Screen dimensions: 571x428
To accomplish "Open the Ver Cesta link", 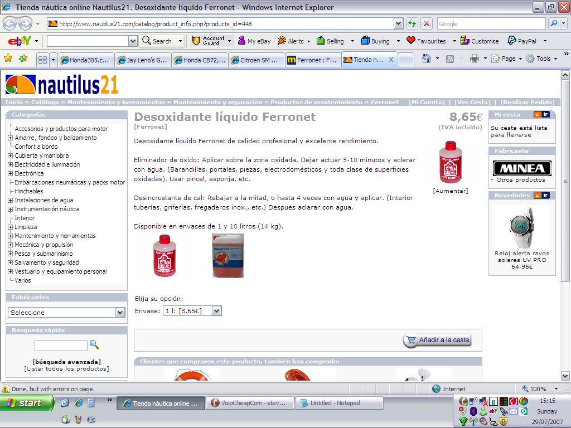I will click(x=472, y=103).
